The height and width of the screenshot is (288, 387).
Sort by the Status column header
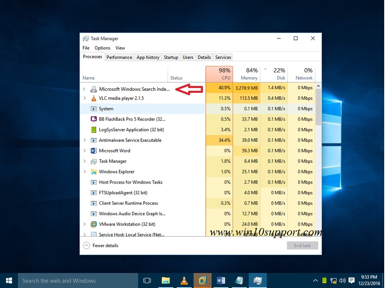coord(187,74)
